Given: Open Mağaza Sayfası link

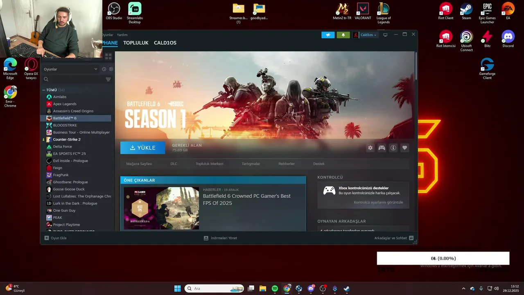Looking at the screenshot, I should coord(139,164).
